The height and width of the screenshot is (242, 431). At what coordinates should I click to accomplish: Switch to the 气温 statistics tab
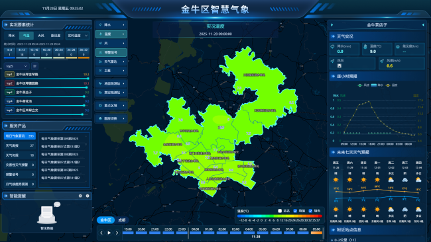coord(27,36)
